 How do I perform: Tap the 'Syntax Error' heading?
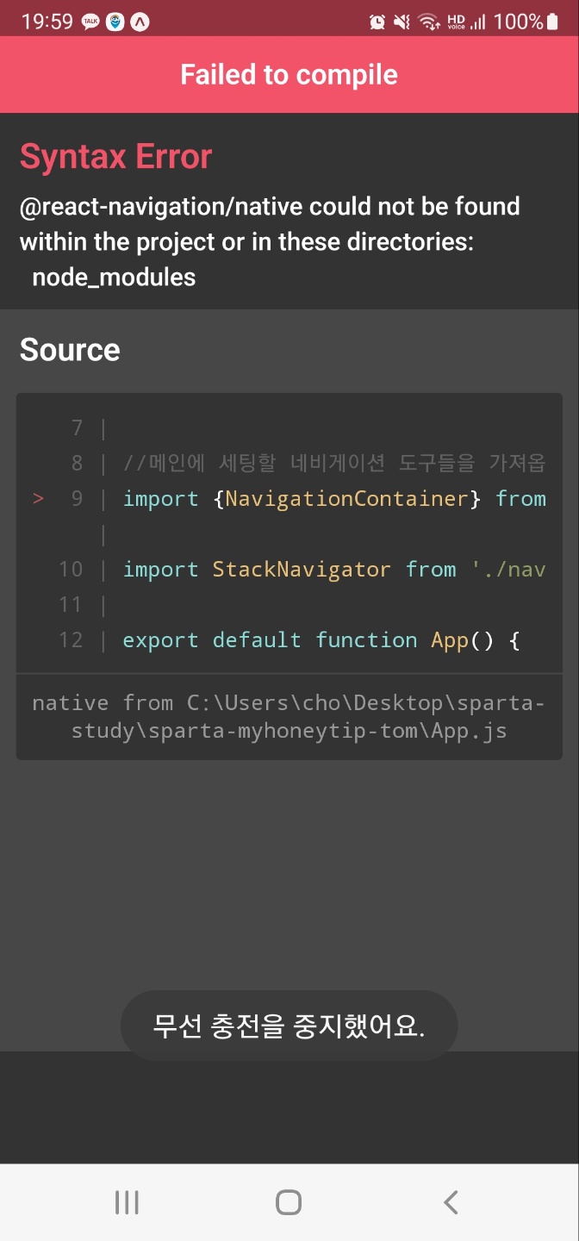[115, 157]
